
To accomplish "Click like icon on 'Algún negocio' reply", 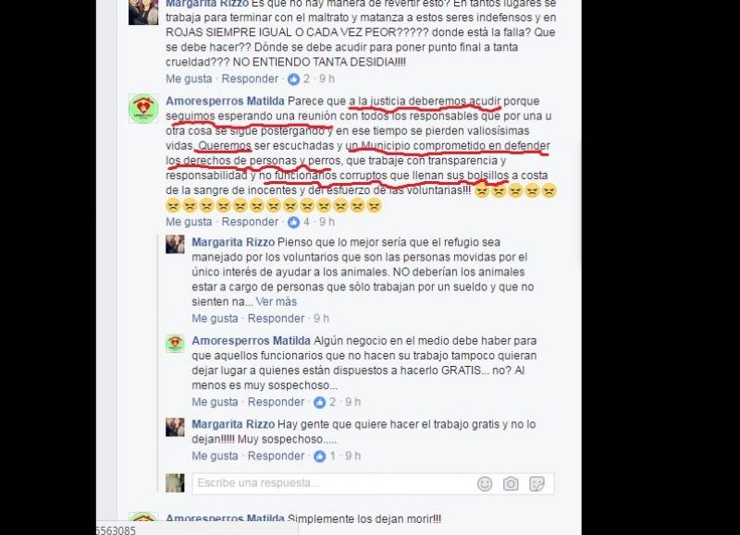I will [x=320, y=402].
